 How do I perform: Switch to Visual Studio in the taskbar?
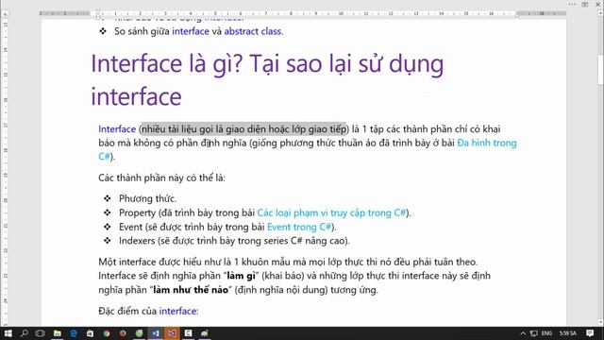point(172,333)
